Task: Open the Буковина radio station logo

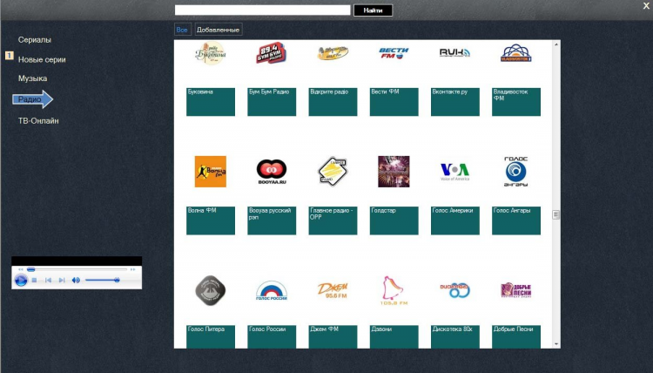Action: pyautogui.click(x=211, y=53)
